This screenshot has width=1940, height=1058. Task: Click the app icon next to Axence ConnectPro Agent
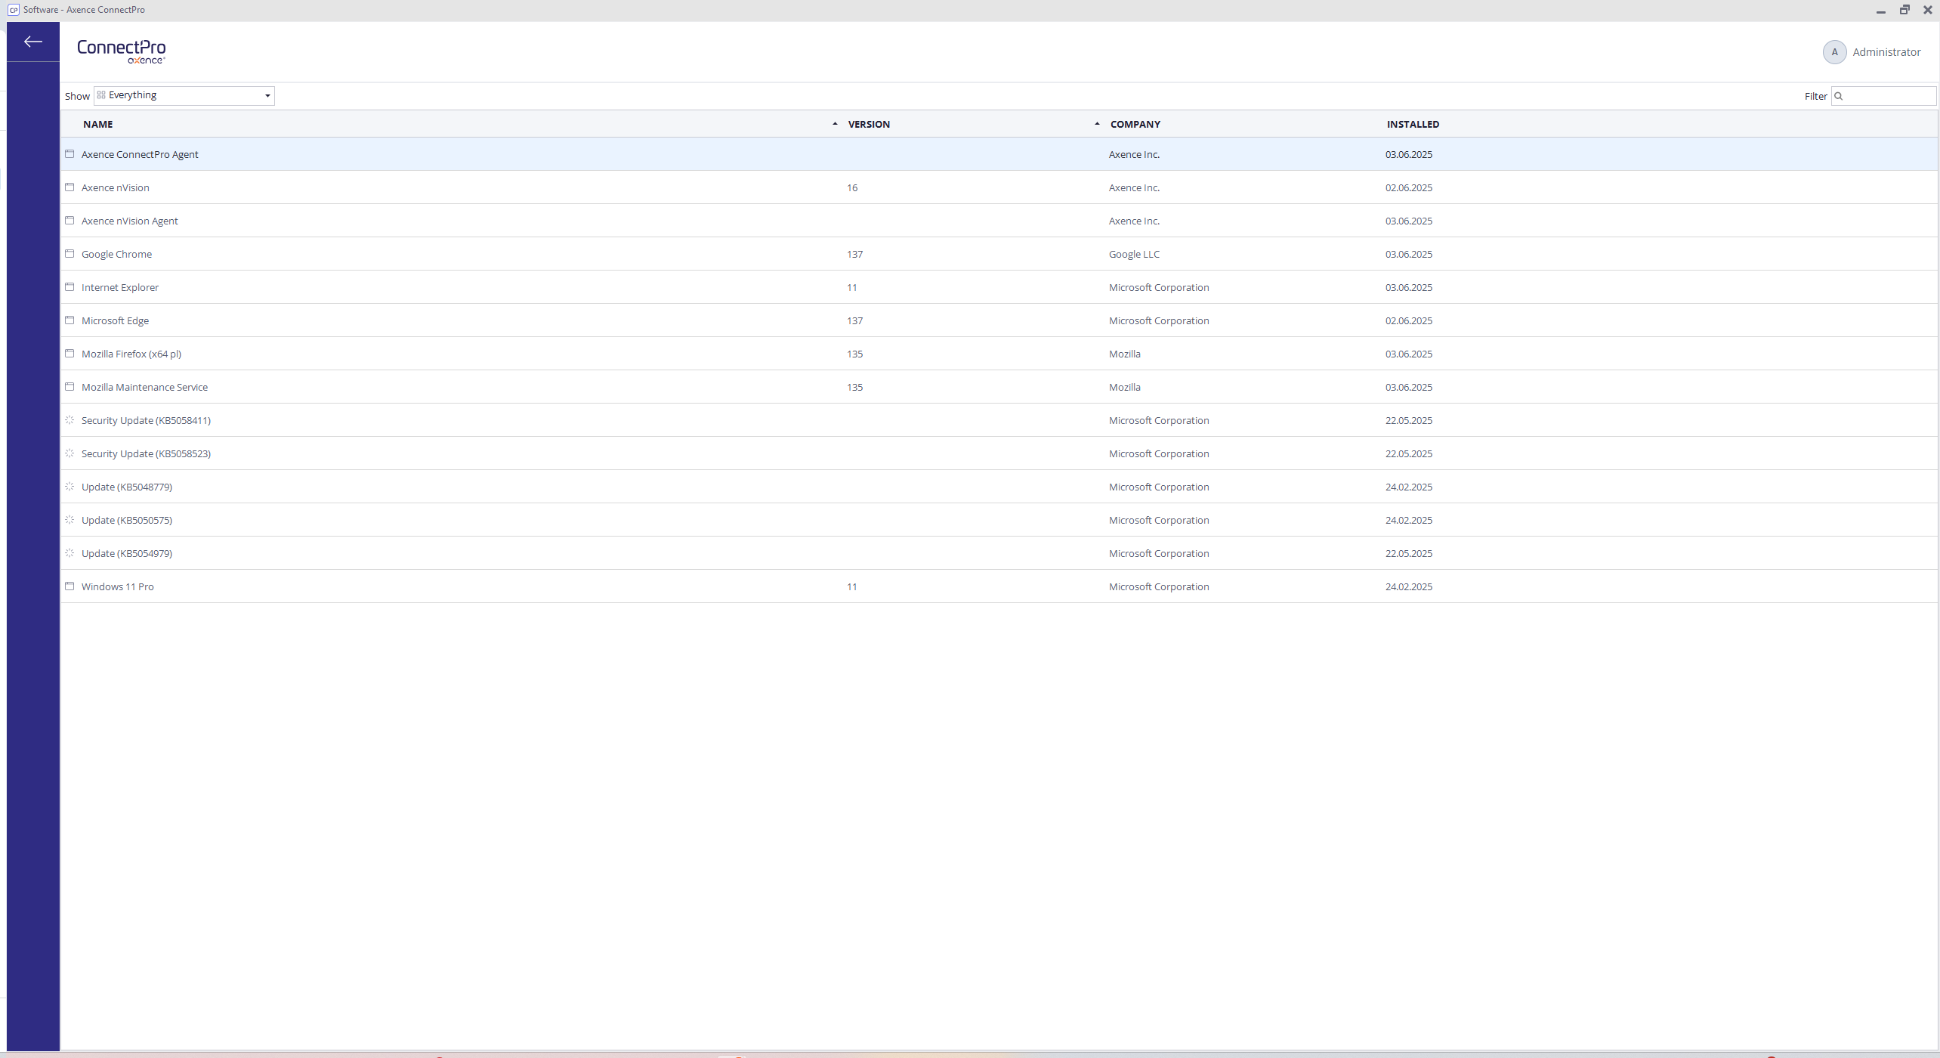tap(70, 154)
